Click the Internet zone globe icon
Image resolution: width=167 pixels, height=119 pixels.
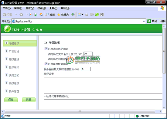137,116
